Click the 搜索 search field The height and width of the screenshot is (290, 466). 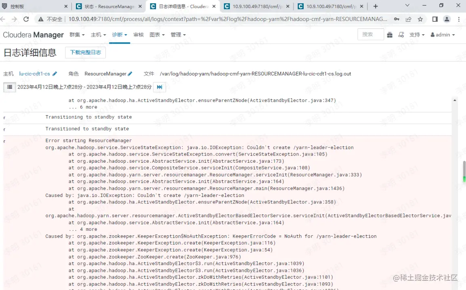point(371,34)
